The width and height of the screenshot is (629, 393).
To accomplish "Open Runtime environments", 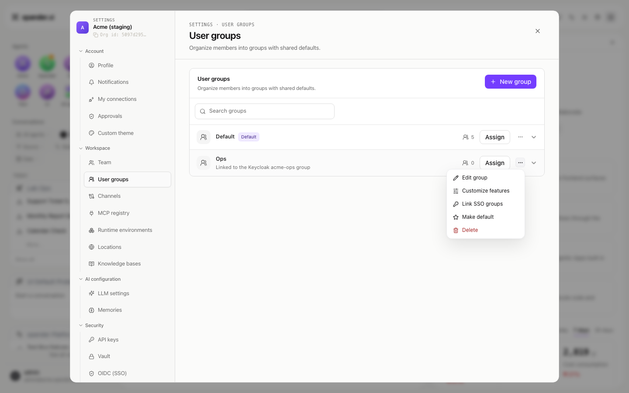I will click(128, 230).
